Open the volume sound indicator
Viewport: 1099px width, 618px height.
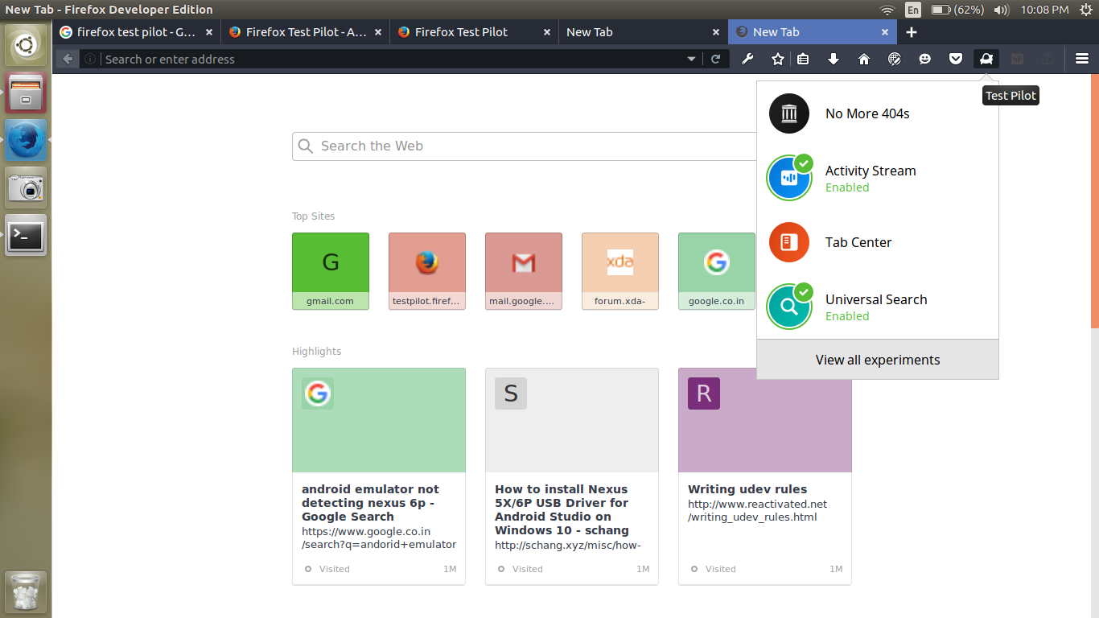(x=1001, y=10)
